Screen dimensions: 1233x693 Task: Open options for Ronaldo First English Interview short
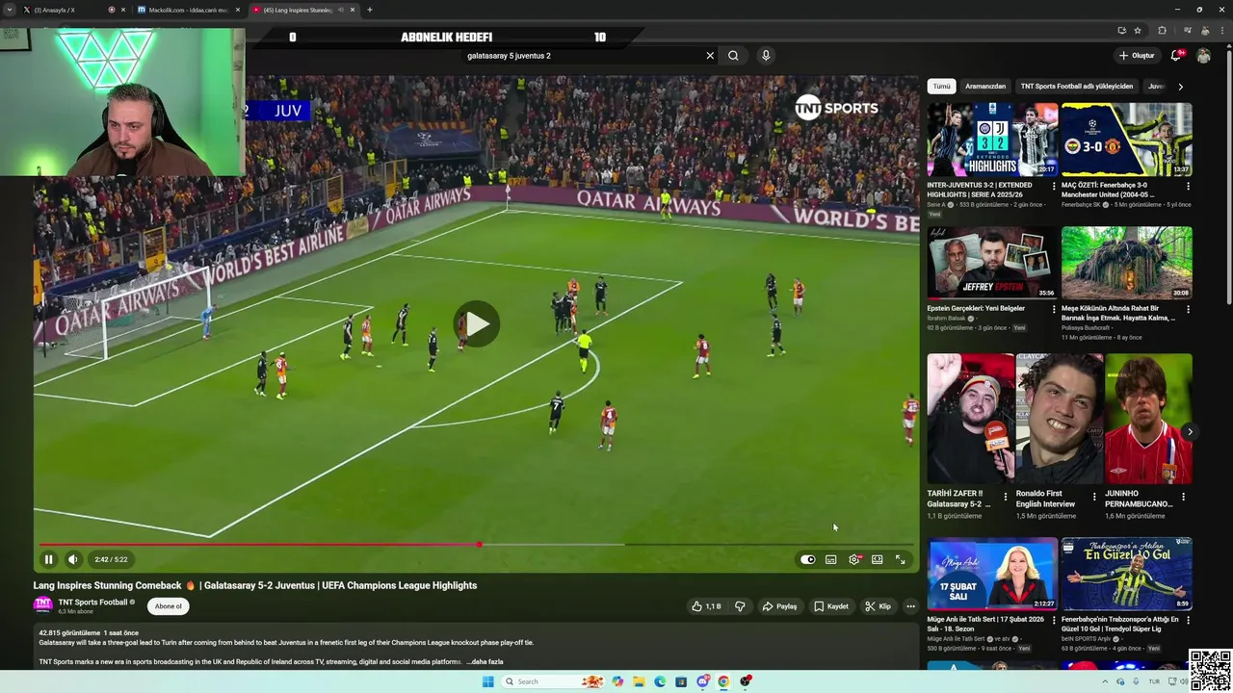pos(1094,498)
